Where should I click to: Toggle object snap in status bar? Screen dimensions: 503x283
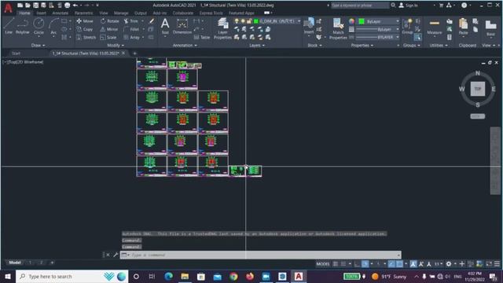pyautogui.click(x=399, y=264)
